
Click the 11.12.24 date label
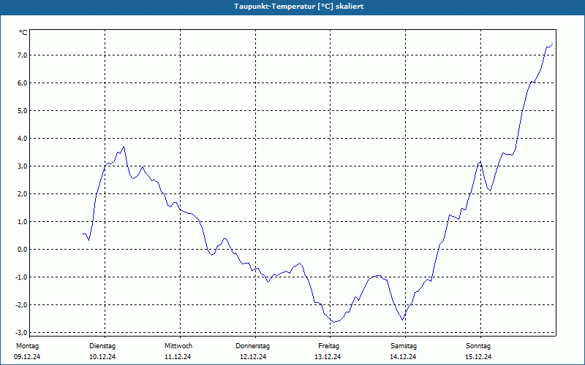click(178, 357)
